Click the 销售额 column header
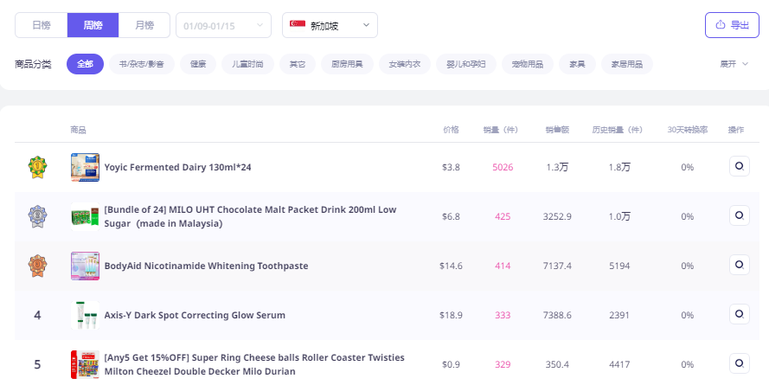Image resolution: width=769 pixels, height=385 pixels. click(557, 130)
